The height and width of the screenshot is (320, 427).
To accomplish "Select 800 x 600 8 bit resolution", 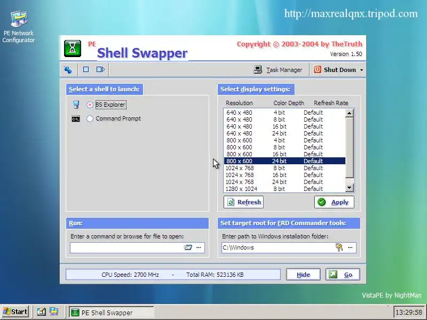I will point(284,147).
